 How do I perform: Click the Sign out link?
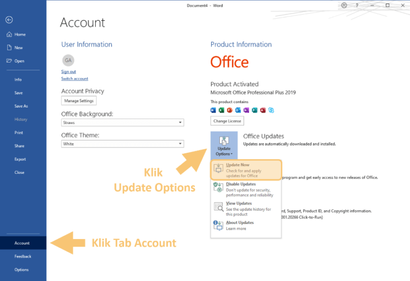(69, 72)
